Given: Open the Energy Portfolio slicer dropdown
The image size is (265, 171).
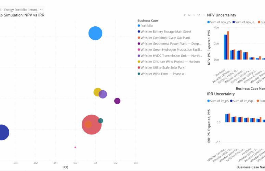Looking at the screenshot, I should (41, 10).
